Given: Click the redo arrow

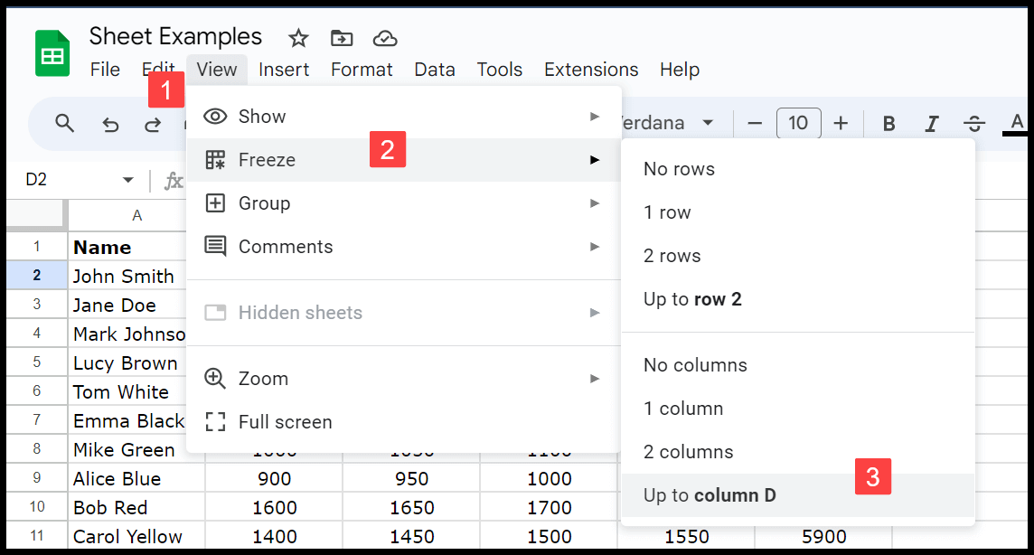Looking at the screenshot, I should tap(153, 124).
